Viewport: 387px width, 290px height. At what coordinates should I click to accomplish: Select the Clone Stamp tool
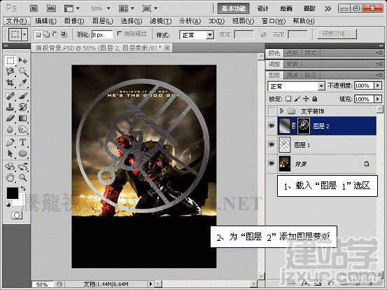tap(10, 106)
